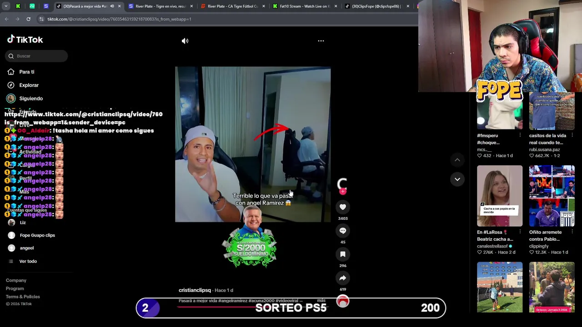Viewport: 582px width, 327px height.
Task: Click the Ver todo list icon
Action: 11,261
